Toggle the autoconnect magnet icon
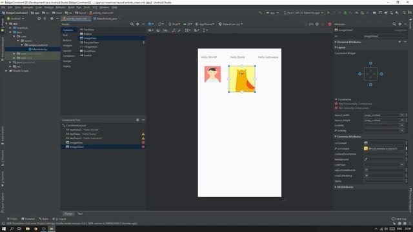The width and height of the screenshot is (413, 232). point(158,30)
